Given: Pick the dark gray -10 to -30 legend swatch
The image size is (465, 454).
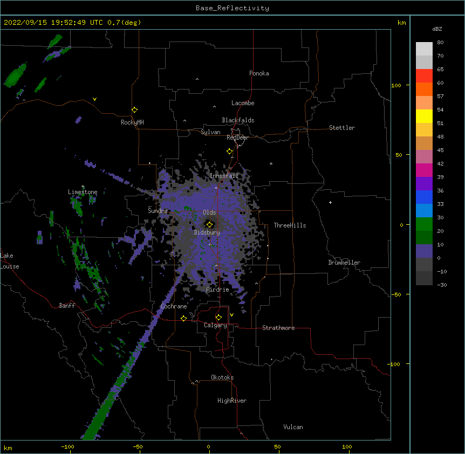Looking at the screenshot, I should 424,278.
